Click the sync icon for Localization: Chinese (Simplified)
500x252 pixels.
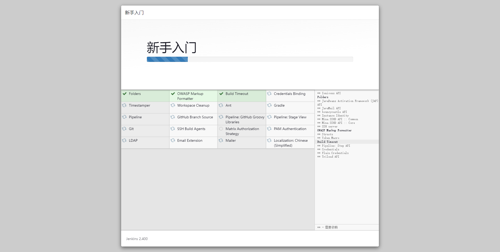pyautogui.click(x=270, y=140)
